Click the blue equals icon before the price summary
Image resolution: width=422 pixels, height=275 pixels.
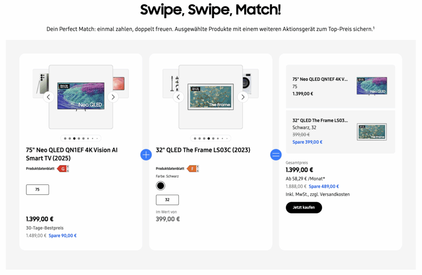coord(276,155)
